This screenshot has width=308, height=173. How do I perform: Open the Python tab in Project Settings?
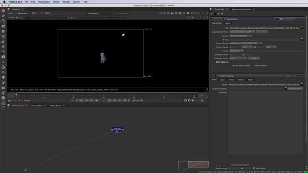click(241, 80)
